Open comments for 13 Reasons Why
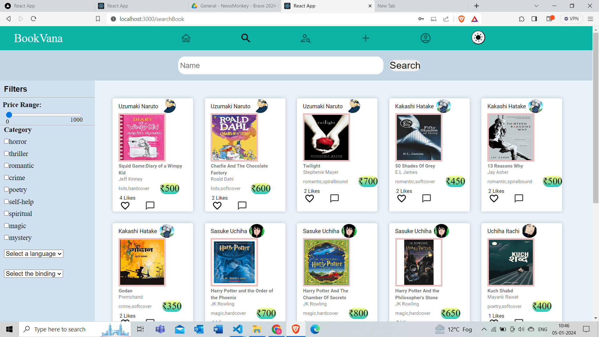This screenshot has height=337, width=599. point(519,198)
